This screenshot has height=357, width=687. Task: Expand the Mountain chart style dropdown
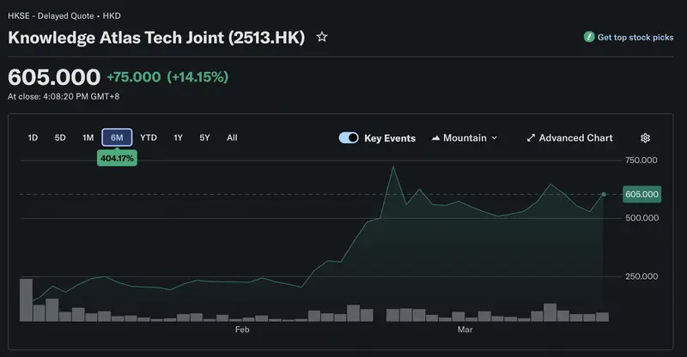(494, 138)
